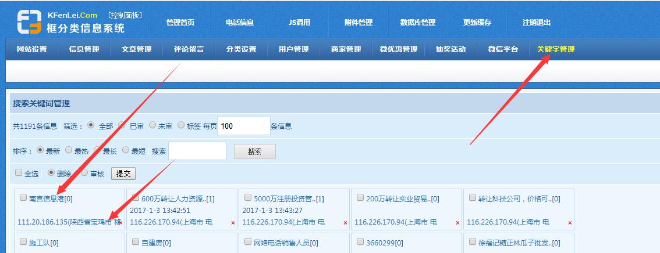Tick the checkbox for 南宫信息港
Screen dimensions: 660x253
[x=23, y=198]
